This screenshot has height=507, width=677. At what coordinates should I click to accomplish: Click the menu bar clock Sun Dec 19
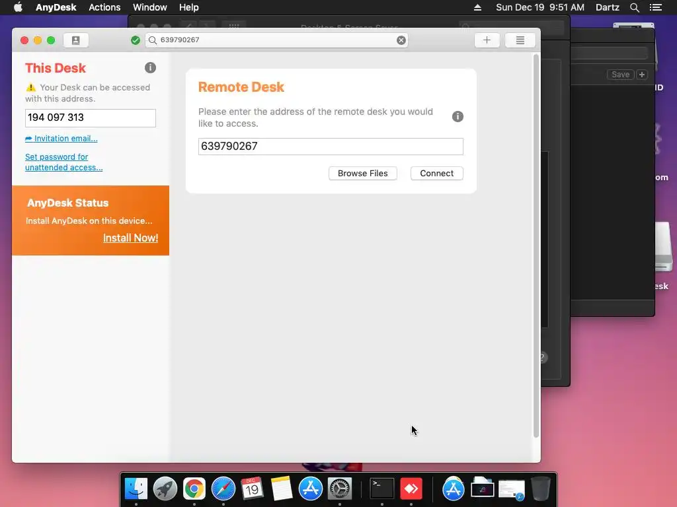[x=539, y=7]
